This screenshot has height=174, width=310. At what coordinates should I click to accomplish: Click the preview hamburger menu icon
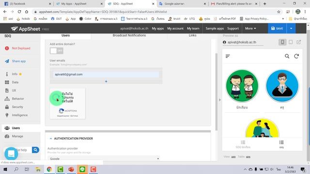228,56
